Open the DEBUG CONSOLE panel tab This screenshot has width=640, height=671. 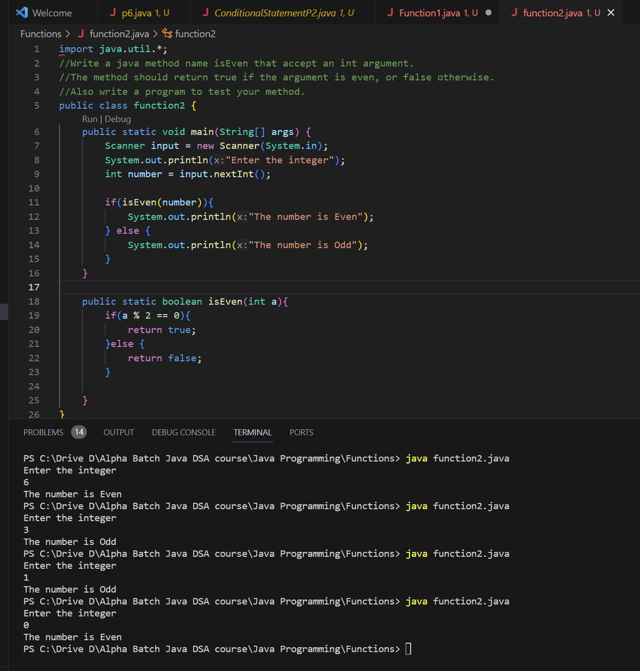183,432
